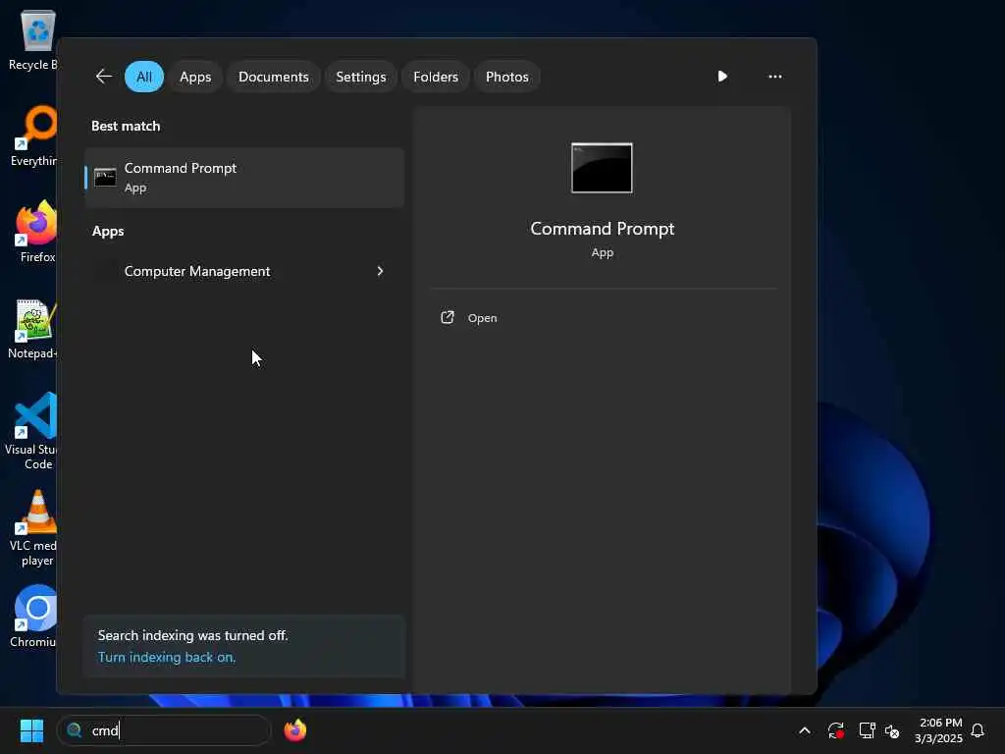The height and width of the screenshot is (754, 1005).
Task: Select the Visual Studio Code desktop shortcut
Action: pos(32,431)
